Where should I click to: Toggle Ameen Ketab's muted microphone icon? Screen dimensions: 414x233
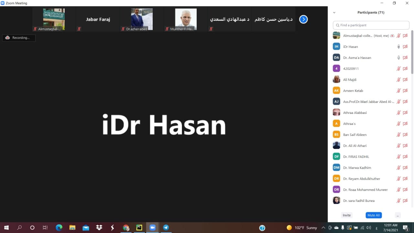[x=399, y=91]
